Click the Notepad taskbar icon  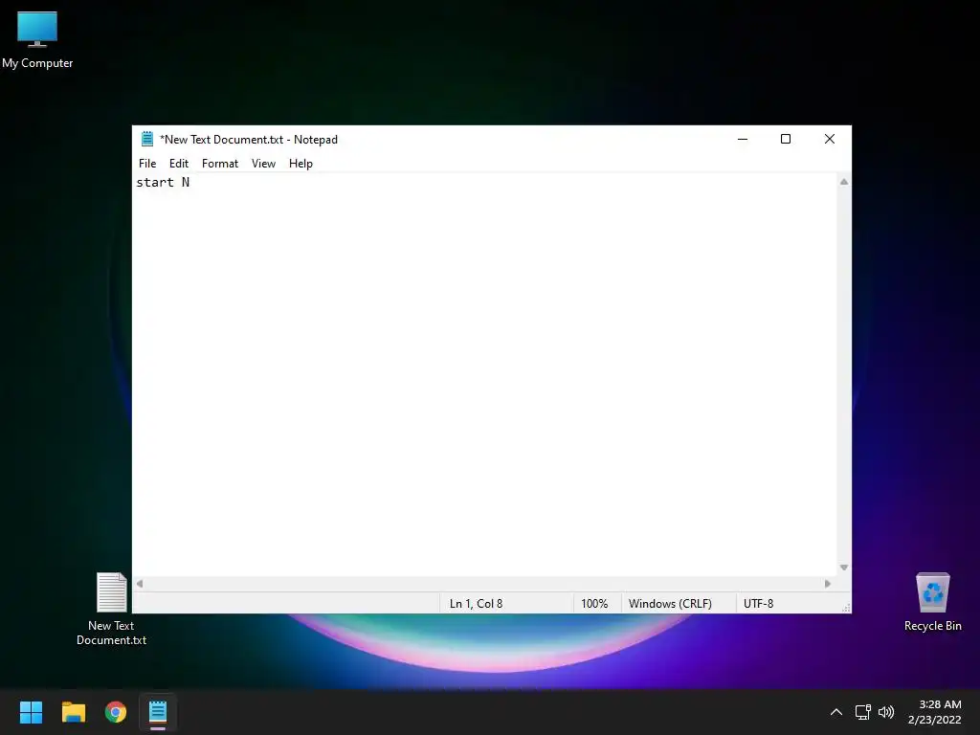[158, 712]
